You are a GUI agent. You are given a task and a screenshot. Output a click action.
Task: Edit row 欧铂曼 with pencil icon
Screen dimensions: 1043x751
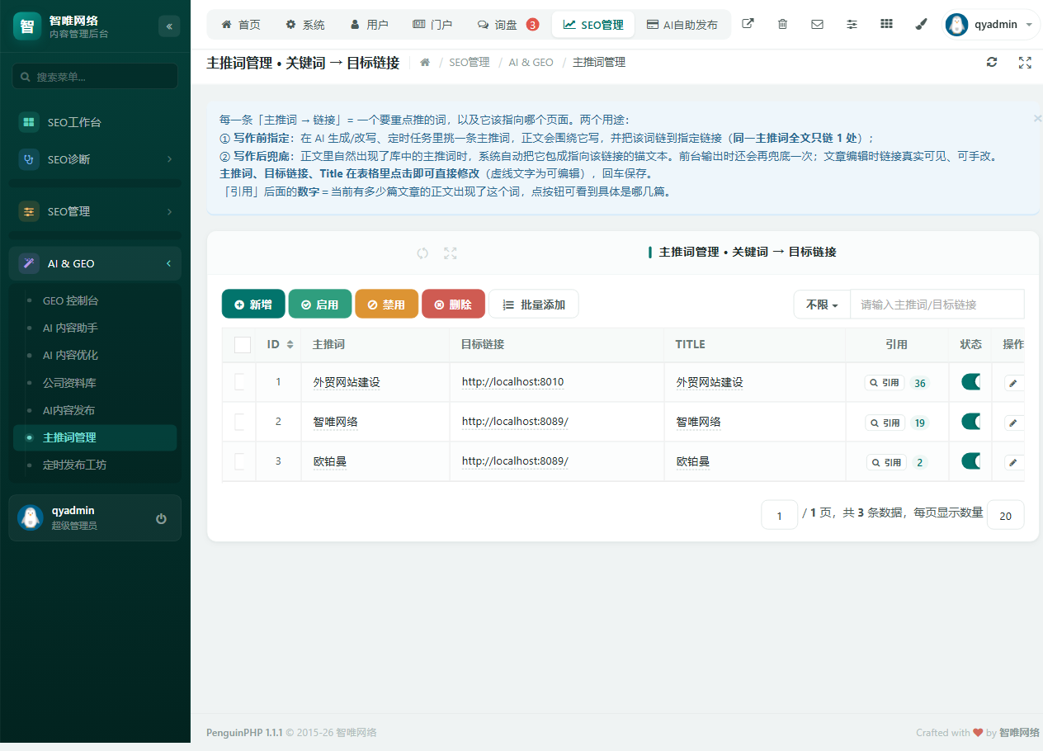(x=1014, y=462)
